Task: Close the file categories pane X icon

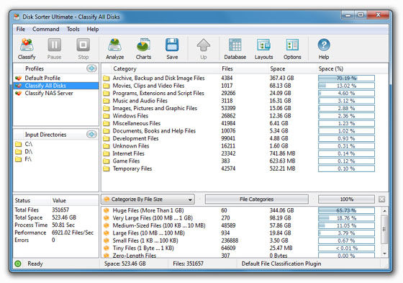Action: [381, 199]
